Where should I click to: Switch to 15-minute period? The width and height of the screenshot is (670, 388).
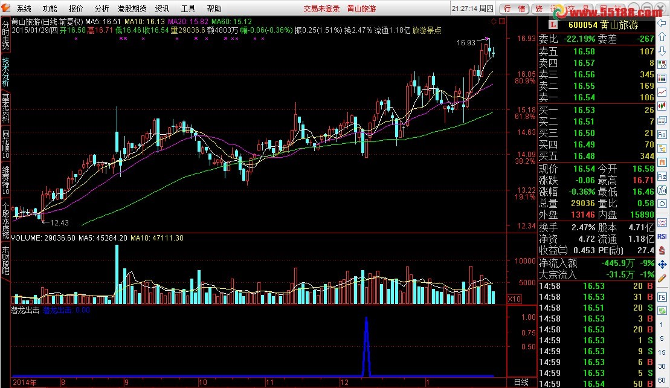(x=662, y=352)
